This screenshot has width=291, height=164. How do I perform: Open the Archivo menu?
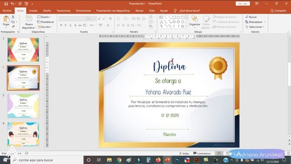coord(7,10)
